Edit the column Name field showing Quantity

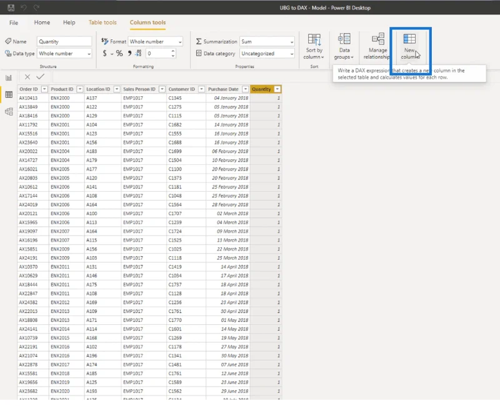64,41
